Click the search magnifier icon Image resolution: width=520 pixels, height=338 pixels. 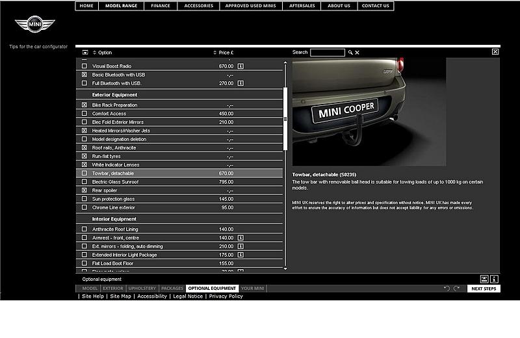(x=350, y=53)
